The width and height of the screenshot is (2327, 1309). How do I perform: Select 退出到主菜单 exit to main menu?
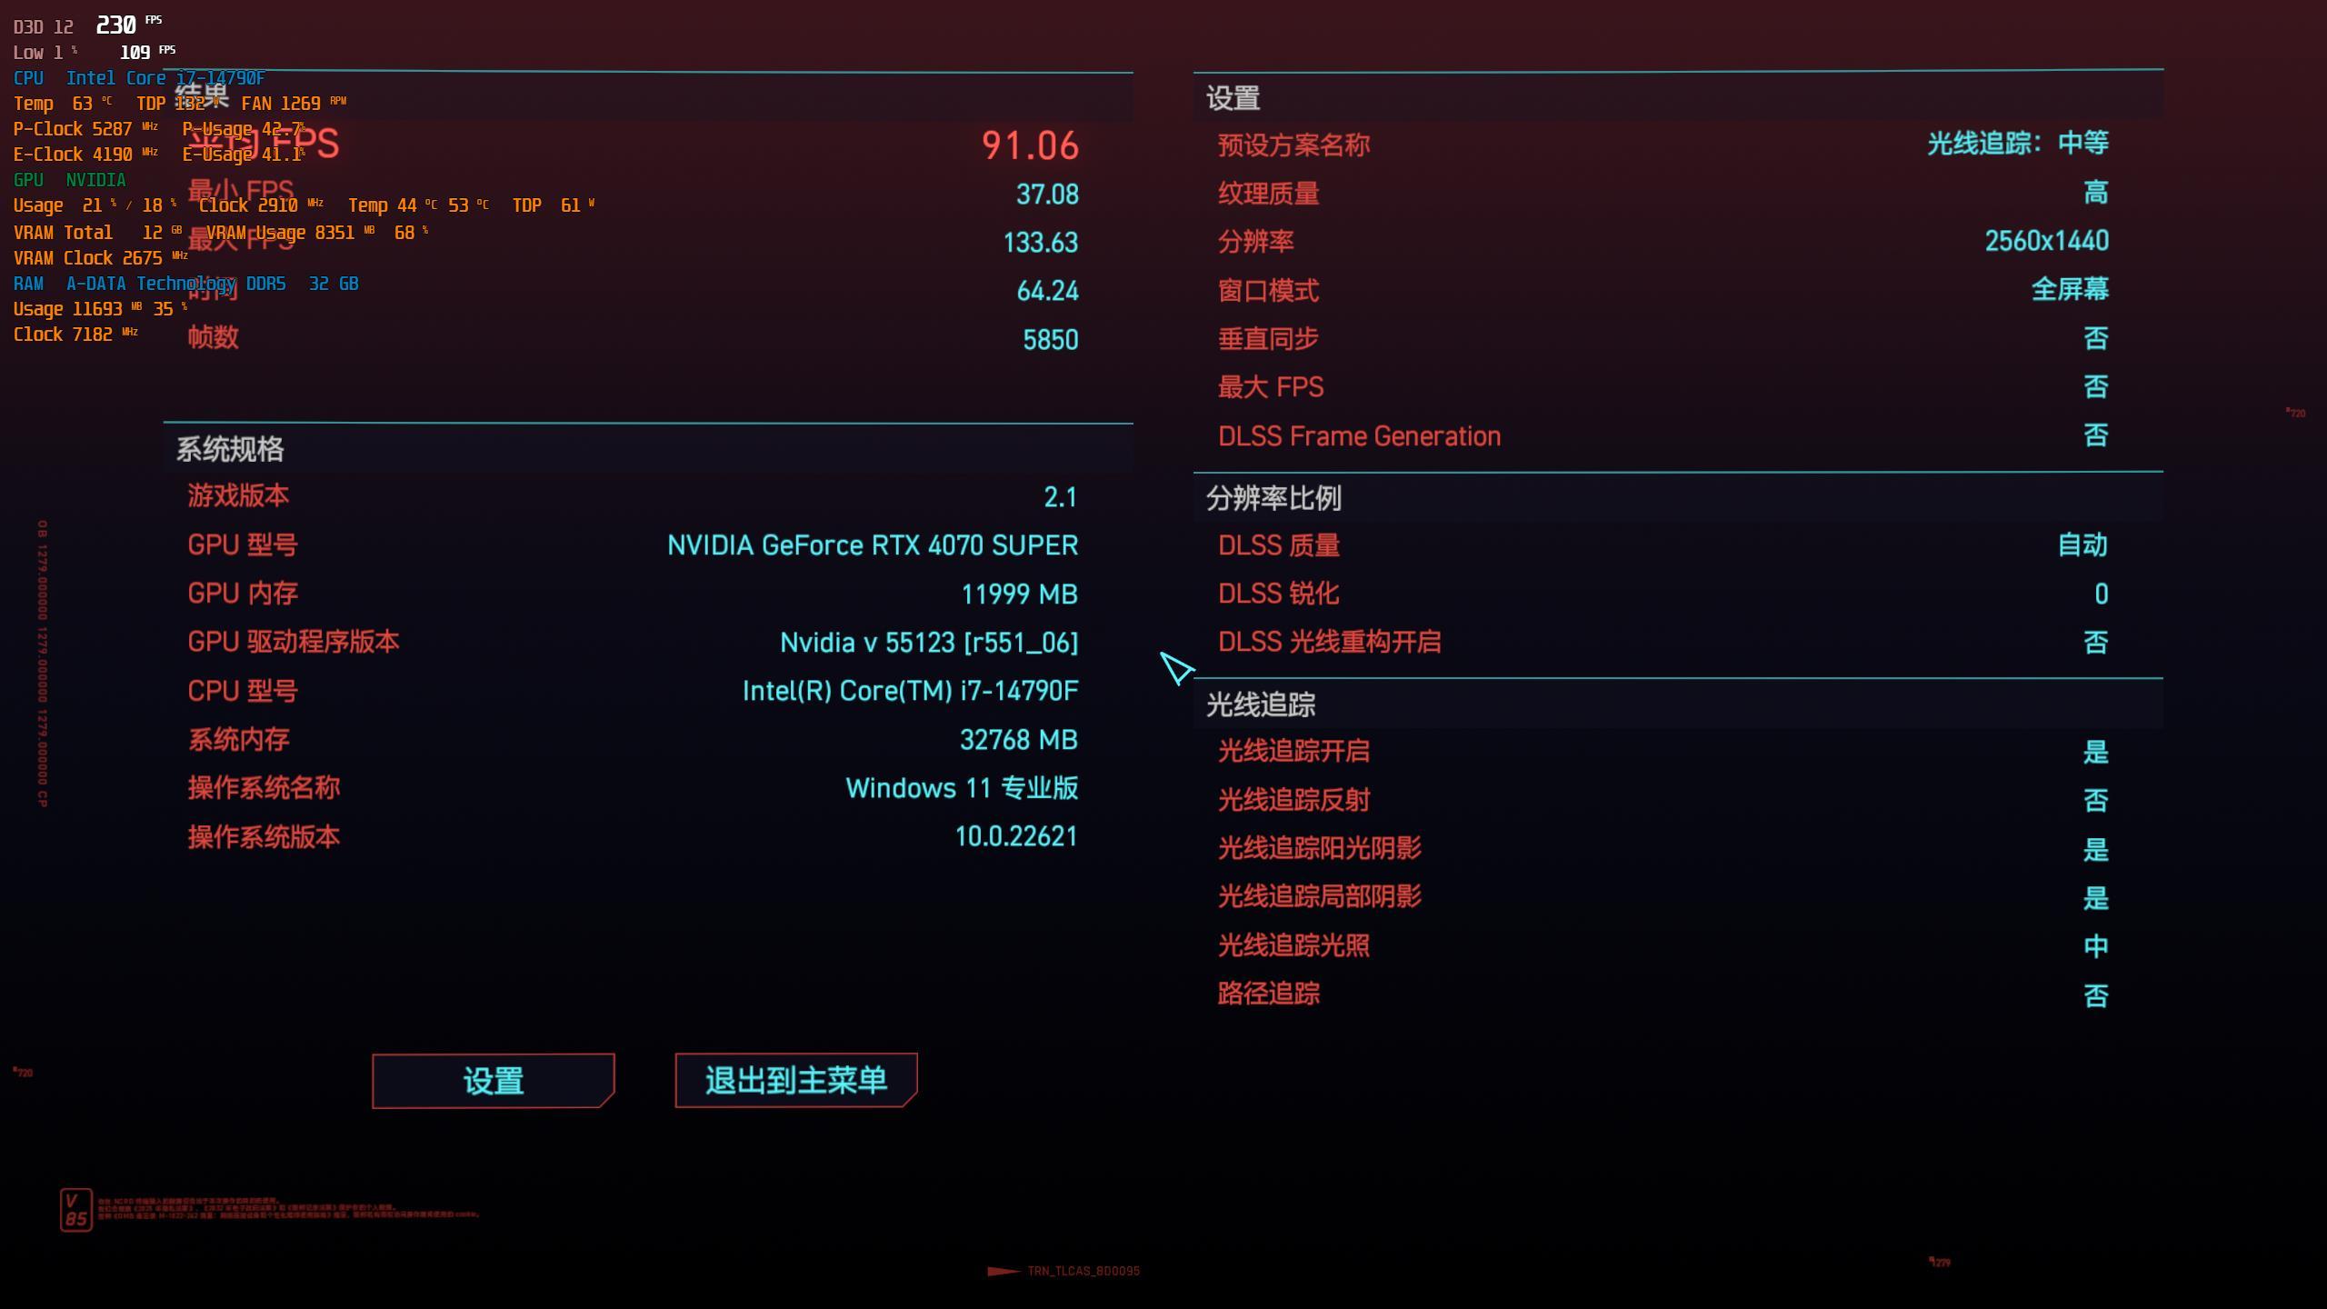[796, 1081]
